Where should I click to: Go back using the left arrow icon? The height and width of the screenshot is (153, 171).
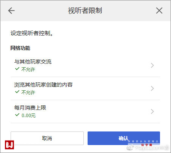point(11,11)
